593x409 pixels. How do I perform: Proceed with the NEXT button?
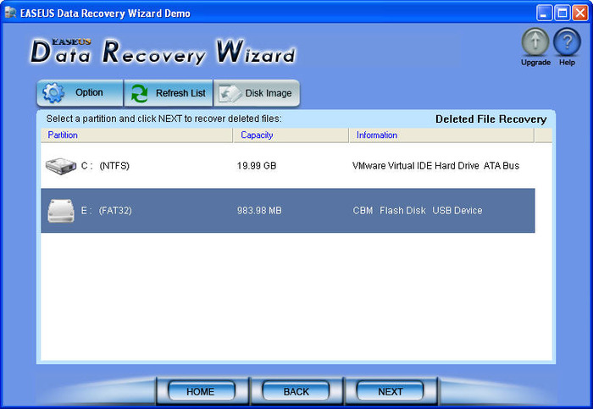tap(390, 391)
